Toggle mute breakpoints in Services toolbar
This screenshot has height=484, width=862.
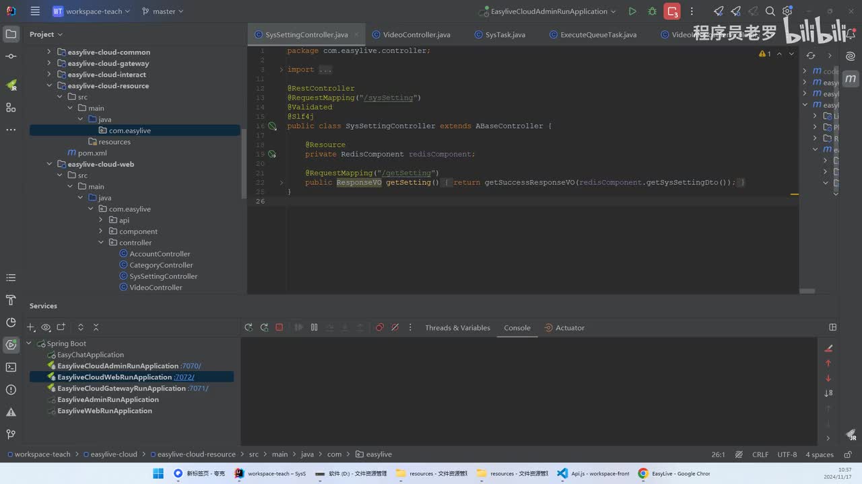coord(395,327)
